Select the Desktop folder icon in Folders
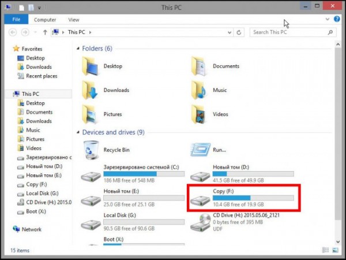Image resolution: width=346 pixels, height=260 pixels. pos(90,66)
